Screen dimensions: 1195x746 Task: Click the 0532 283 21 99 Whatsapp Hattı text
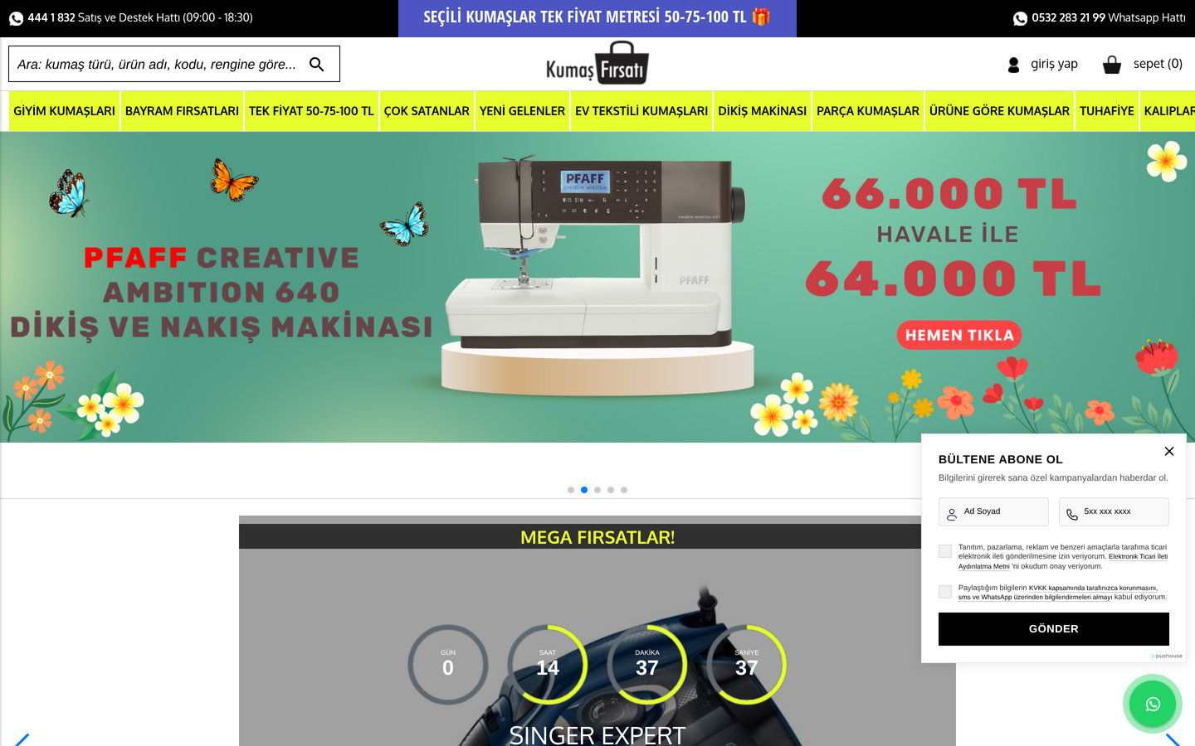1109,17
